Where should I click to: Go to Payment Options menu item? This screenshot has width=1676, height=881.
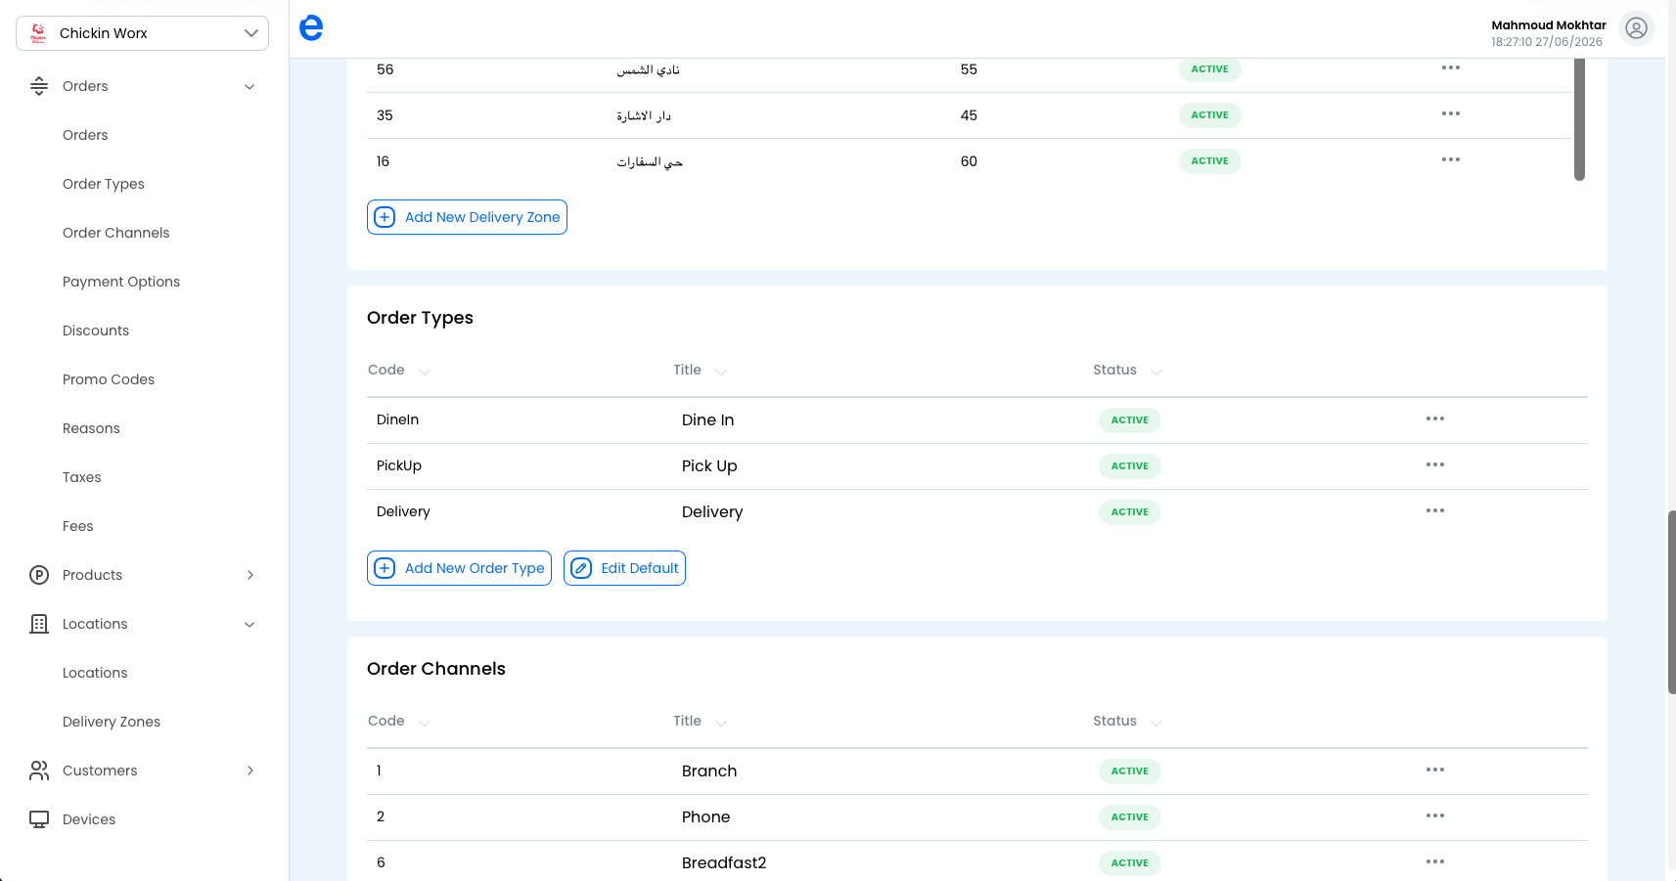121,282
